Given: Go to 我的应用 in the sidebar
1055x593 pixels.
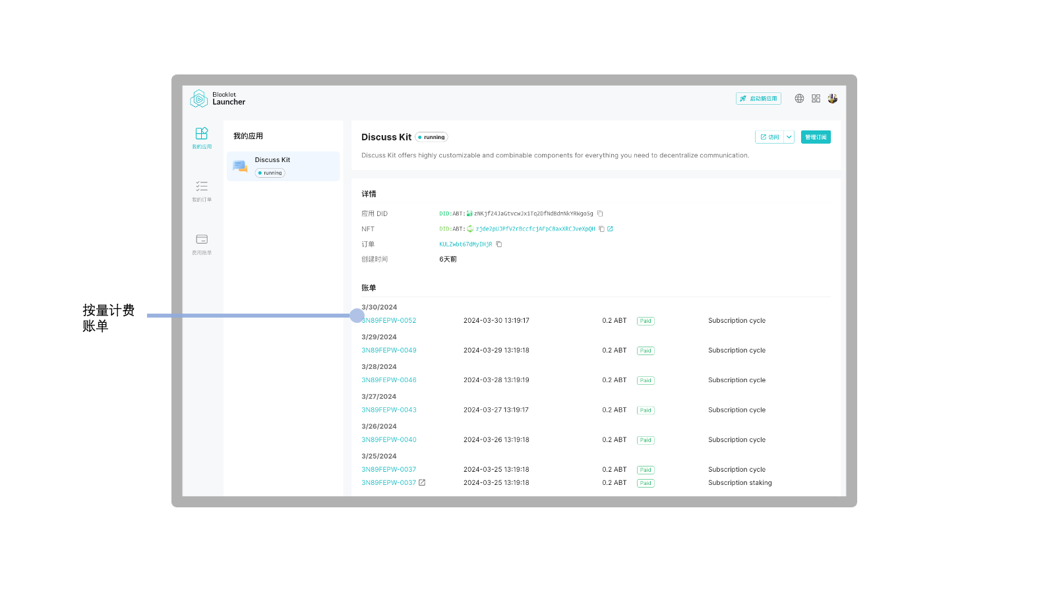Looking at the screenshot, I should pos(202,138).
